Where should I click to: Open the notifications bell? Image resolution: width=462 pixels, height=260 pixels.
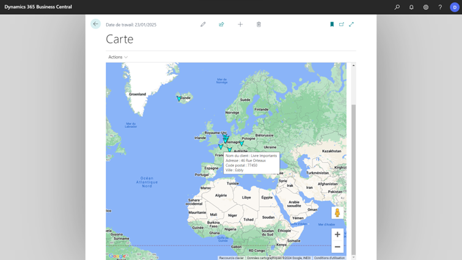coord(411,7)
